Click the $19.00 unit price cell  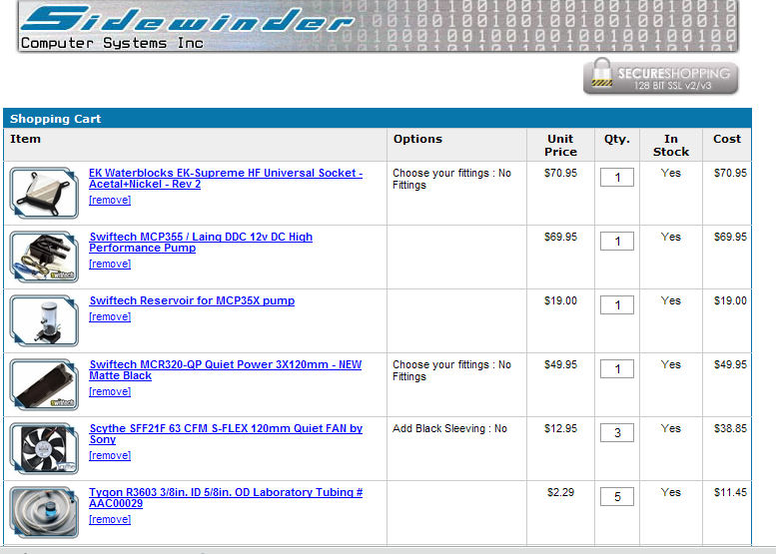(x=560, y=300)
